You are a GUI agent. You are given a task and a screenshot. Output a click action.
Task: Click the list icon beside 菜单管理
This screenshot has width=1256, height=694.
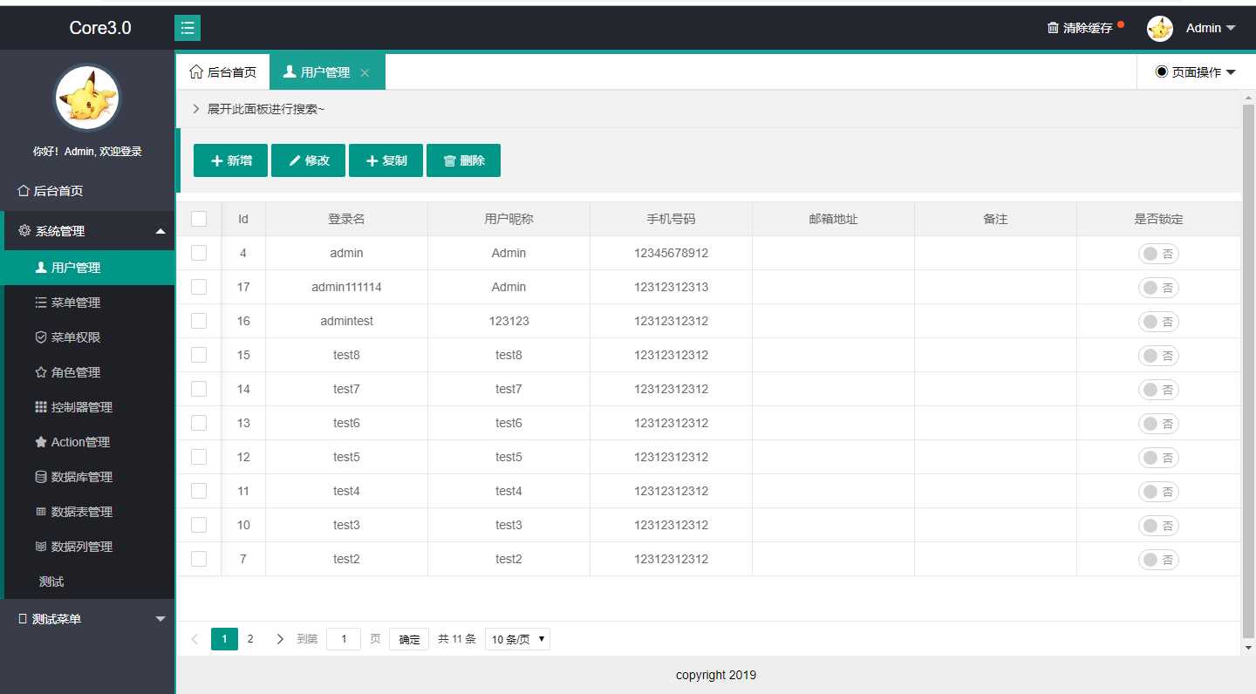(x=41, y=303)
